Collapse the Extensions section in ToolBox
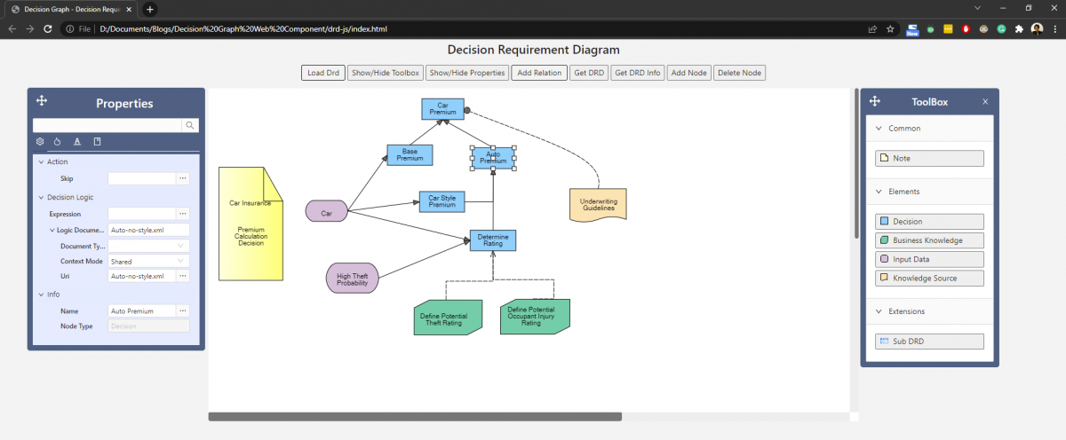The height and width of the screenshot is (440, 1066). (x=879, y=311)
